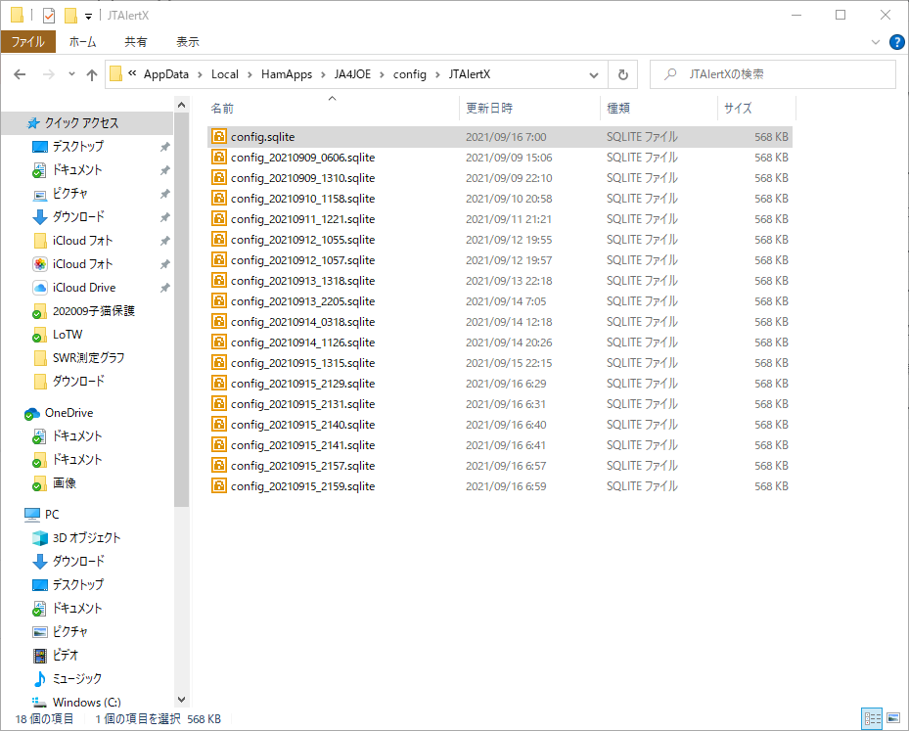Click navigation pane scroll up arrow

click(x=181, y=105)
